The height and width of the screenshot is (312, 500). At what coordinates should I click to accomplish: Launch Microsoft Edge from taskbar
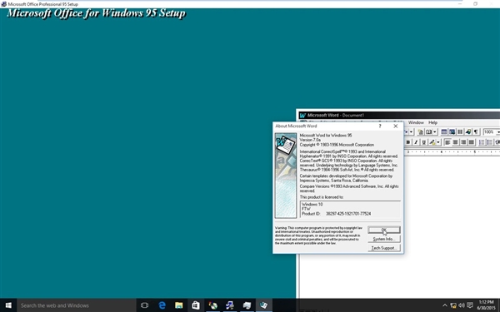tap(162, 305)
